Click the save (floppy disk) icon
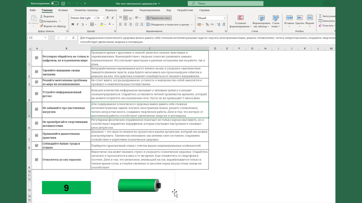This screenshot has width=362, height=203. [63, 4]
